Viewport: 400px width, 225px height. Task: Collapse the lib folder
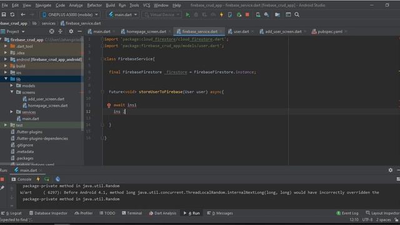click(6, 79)
